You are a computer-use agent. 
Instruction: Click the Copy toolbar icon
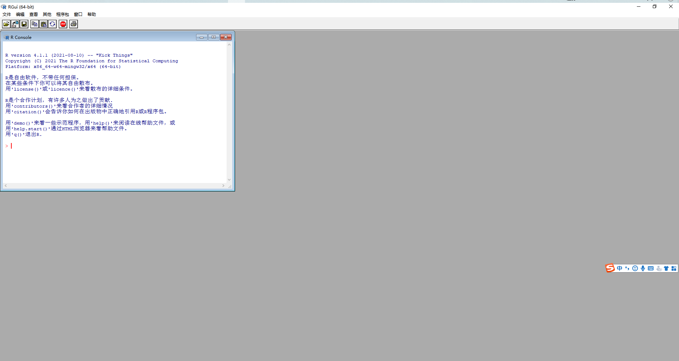[35, 24]
